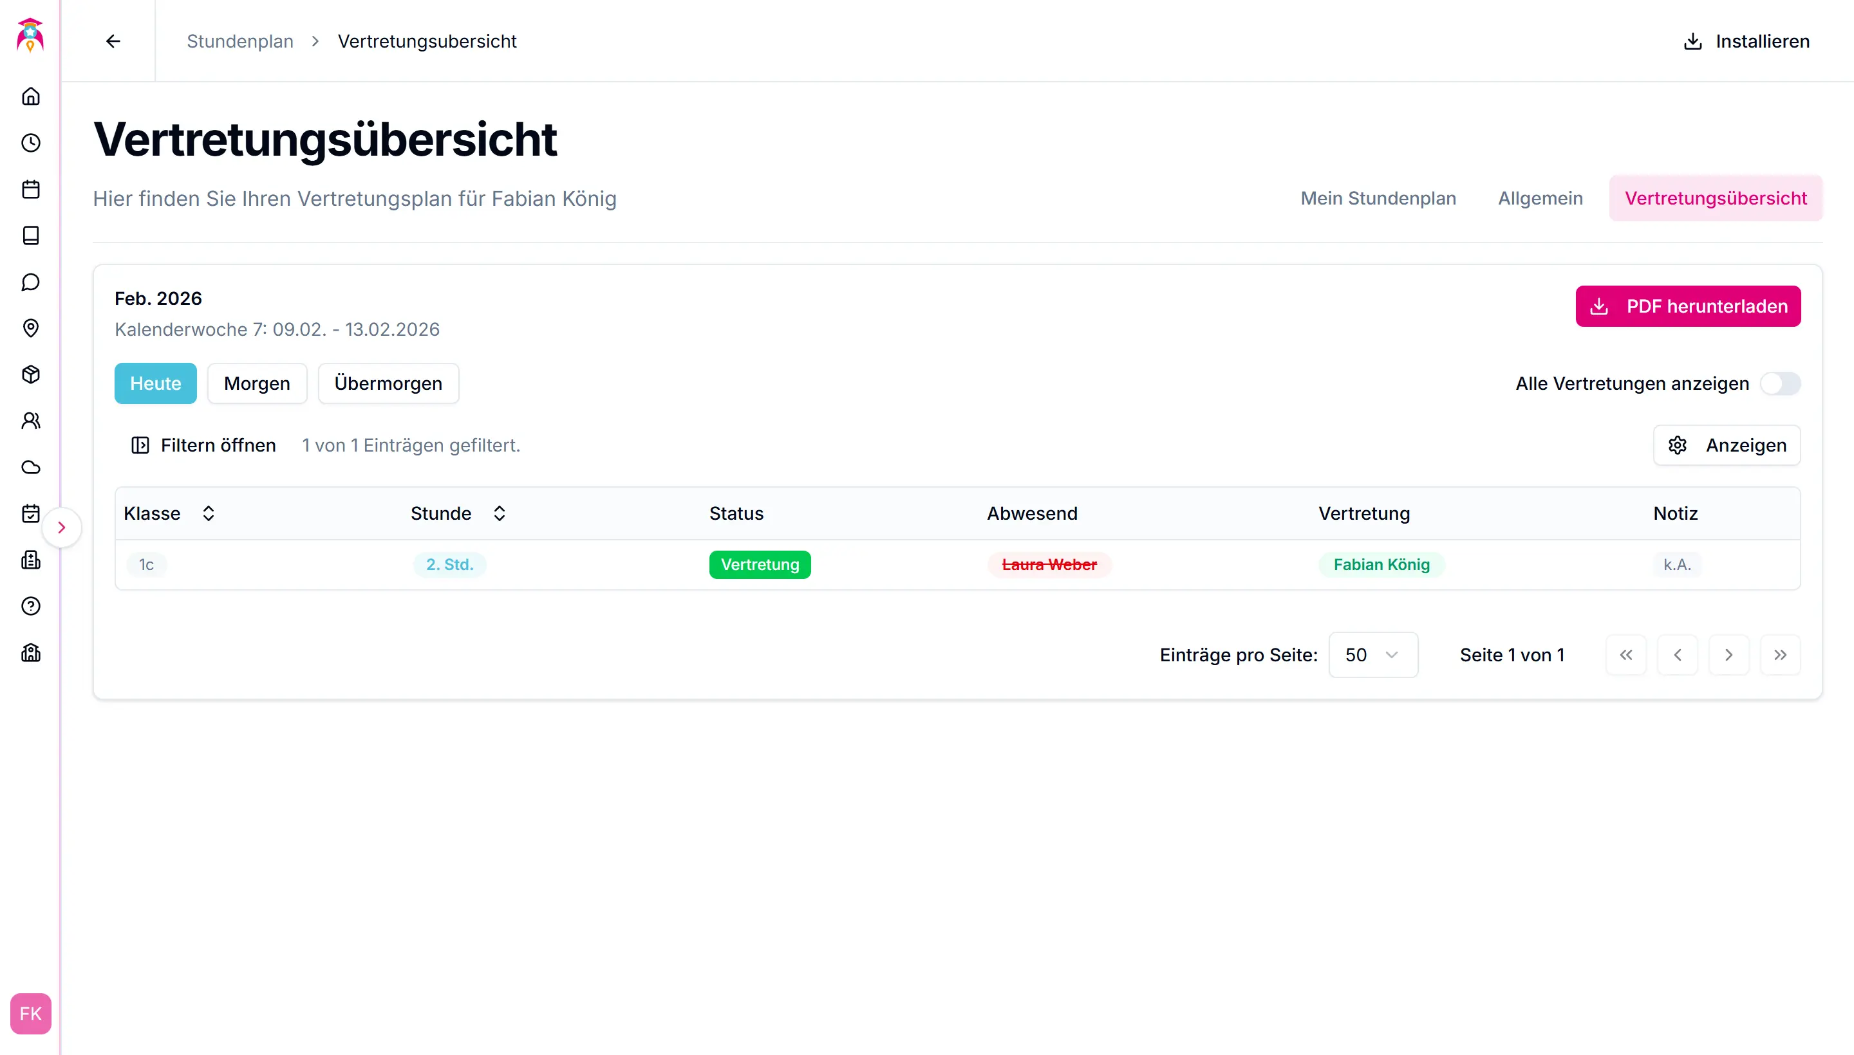Click PDF herunterladen button

click(1687, 306)
